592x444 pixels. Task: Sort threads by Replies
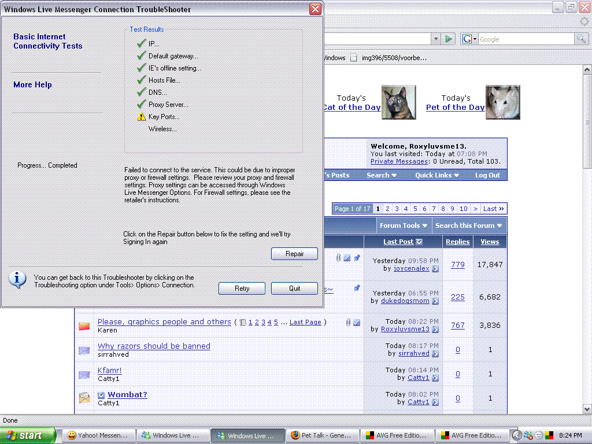(x=458, y=242)
